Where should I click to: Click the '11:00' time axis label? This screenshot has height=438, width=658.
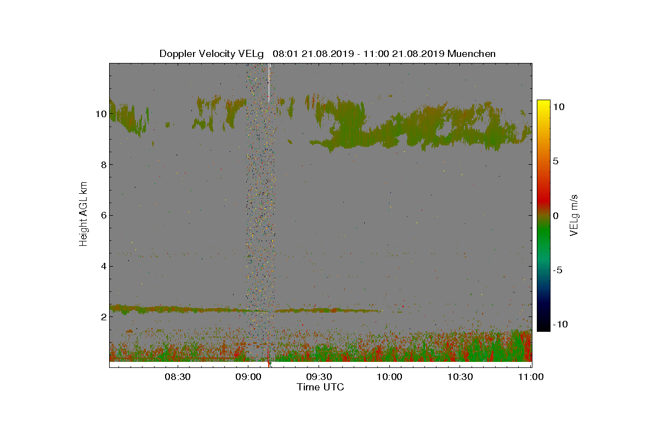coord(530,377)
